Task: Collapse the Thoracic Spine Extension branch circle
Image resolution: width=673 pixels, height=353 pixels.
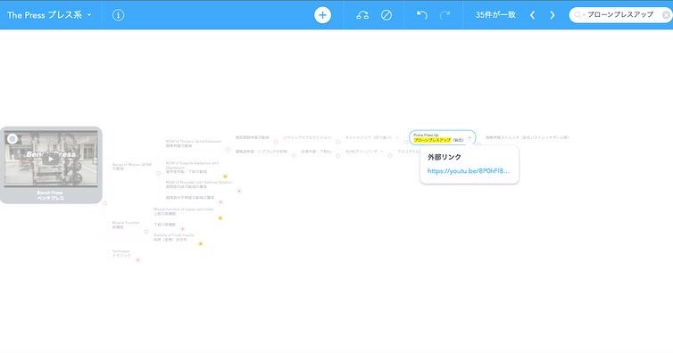Action: [x=228, y=150]
